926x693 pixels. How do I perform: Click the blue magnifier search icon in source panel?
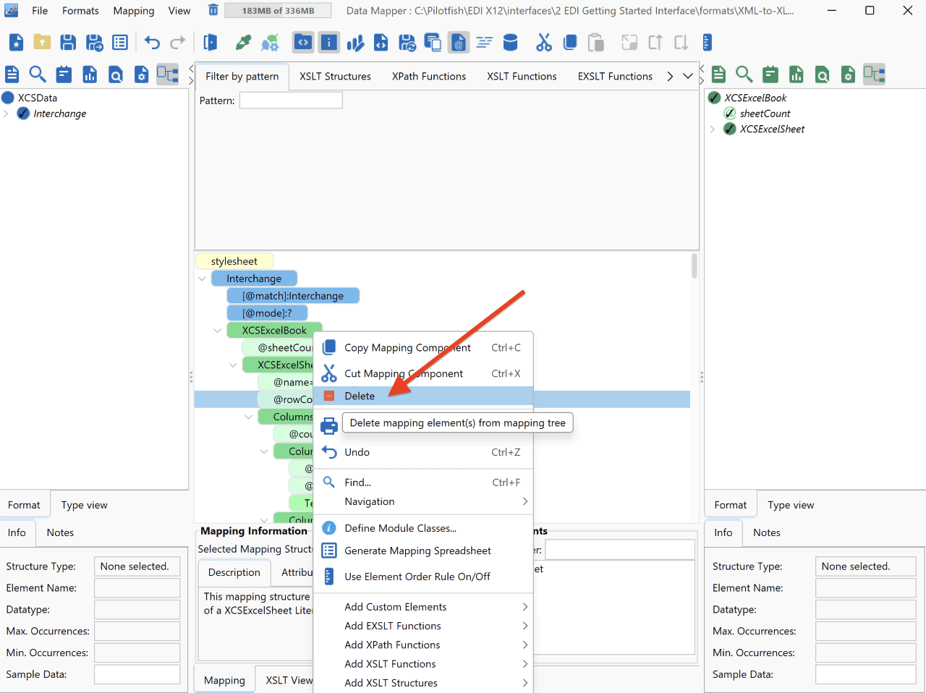pyautogui.click(x=38, y=74)
